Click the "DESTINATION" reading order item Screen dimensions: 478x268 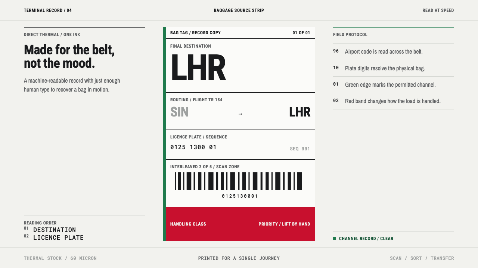pyautogui.click(x=55, y=230)
